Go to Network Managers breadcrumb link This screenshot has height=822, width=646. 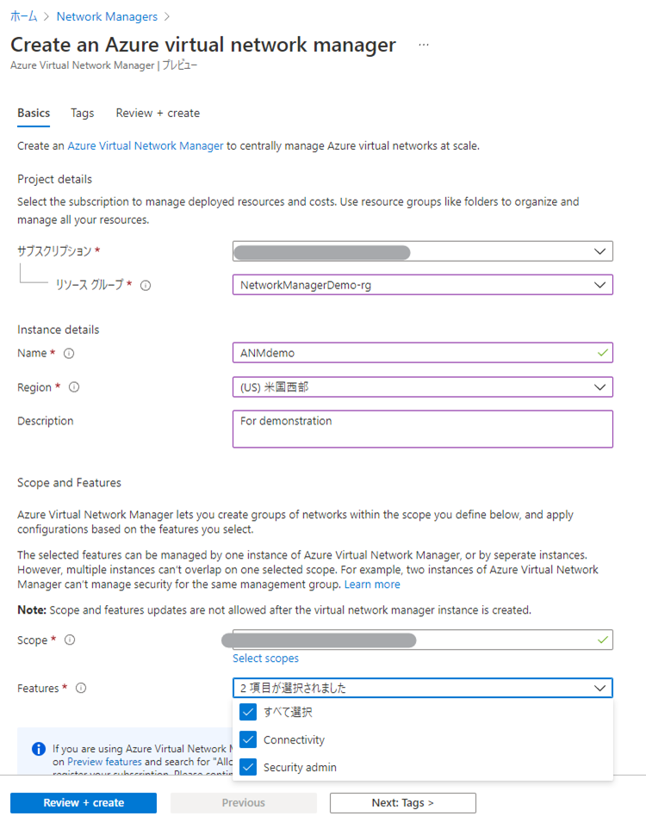(x=107, y=16)
